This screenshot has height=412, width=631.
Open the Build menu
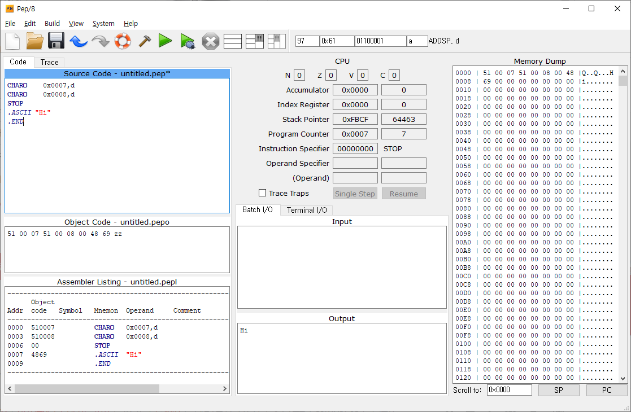(x=53, y=23)
